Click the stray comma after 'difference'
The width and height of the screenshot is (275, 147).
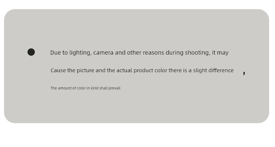[244, 73]
